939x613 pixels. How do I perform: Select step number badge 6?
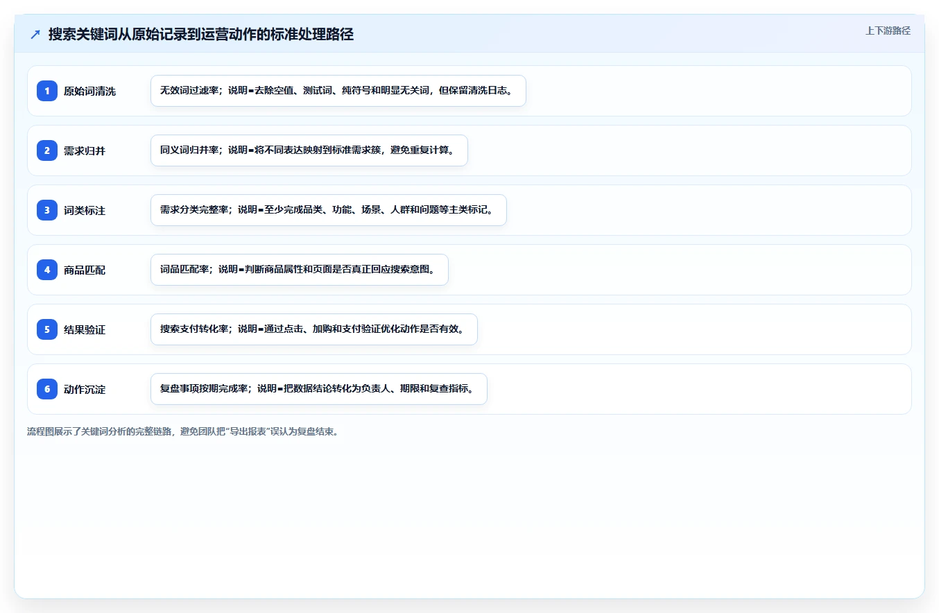pyautogui.click(x=47, y=389)
